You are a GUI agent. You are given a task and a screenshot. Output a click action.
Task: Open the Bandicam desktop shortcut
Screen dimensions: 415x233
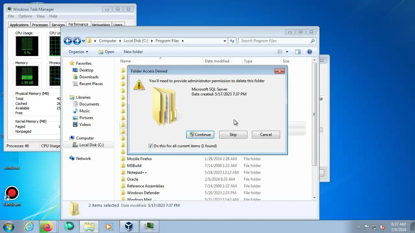click(12, 196)
